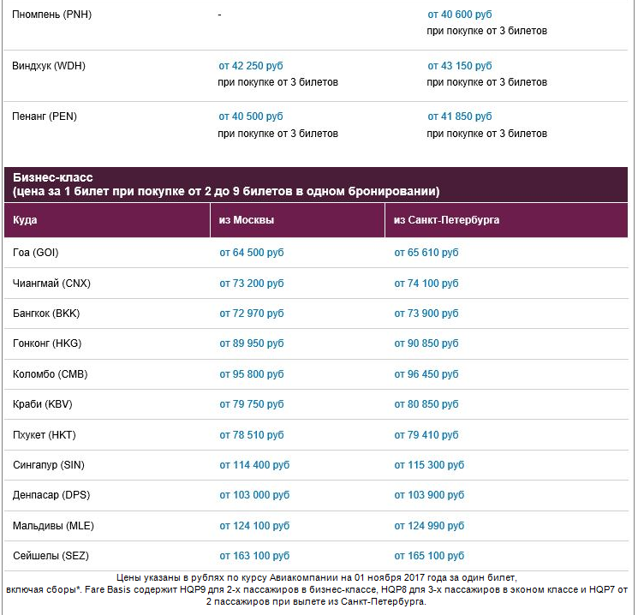Click Maldives fare от 124 100 руб
Screen dimensions: 638x615
point(254,526)
